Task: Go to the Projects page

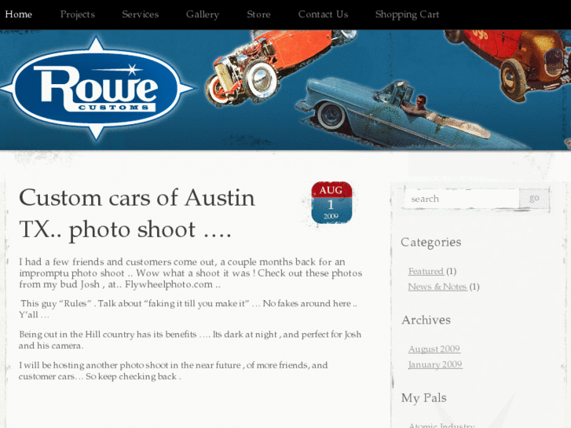Action: click(x=78, y=14)
